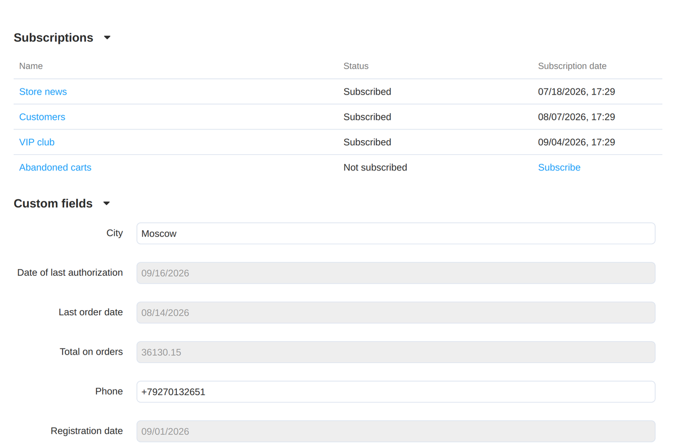This screenshot has width=676, height=448.
Task: Collapse the Custom fields section arrow
Action: pos(106,204)
